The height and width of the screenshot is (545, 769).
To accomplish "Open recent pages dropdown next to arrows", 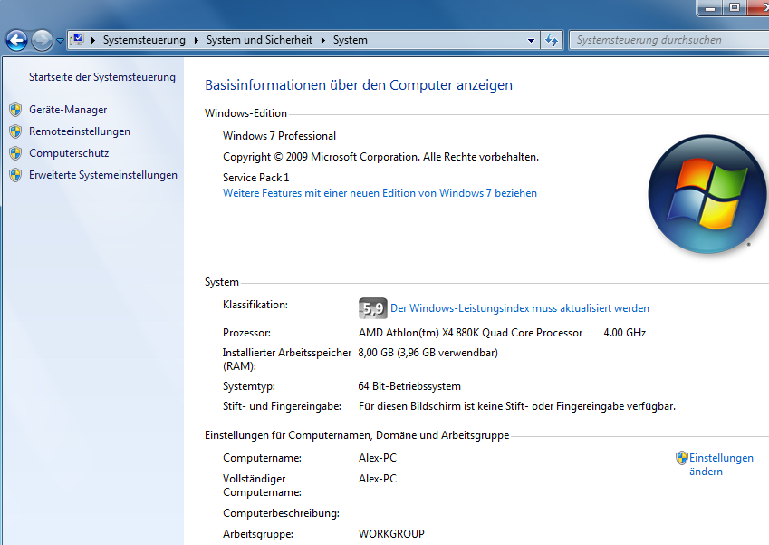I will [60, 41].
